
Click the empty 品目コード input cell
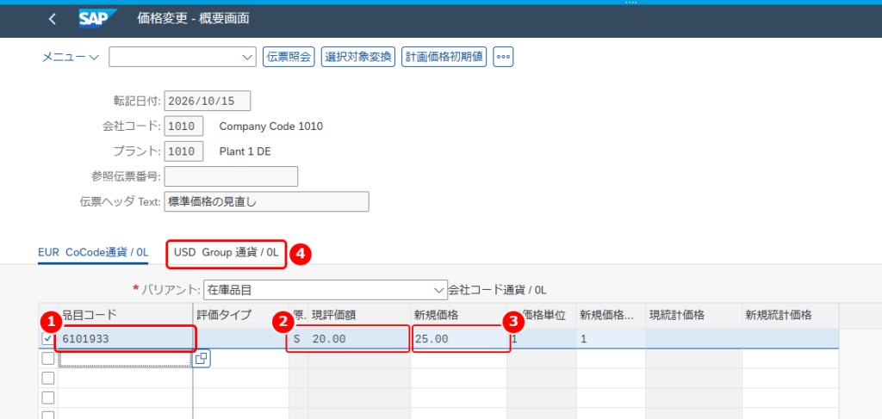[x=125, y=358]
